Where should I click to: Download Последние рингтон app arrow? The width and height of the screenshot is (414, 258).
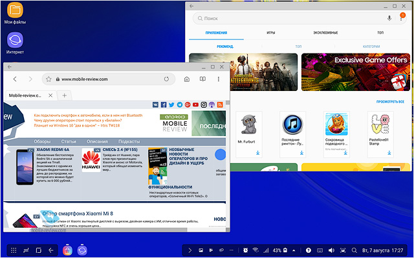tap(301, 153)
